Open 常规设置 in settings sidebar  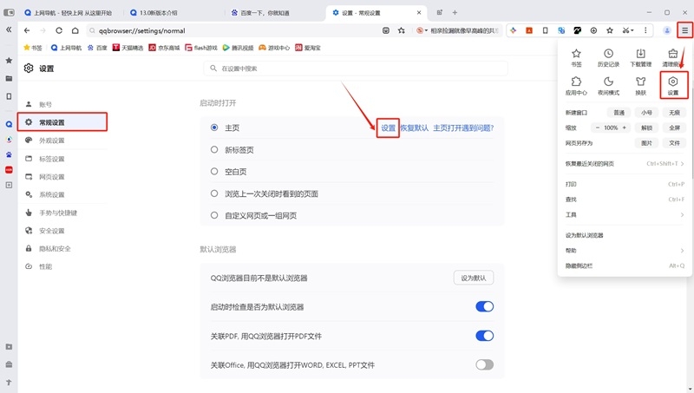point(62,122)
